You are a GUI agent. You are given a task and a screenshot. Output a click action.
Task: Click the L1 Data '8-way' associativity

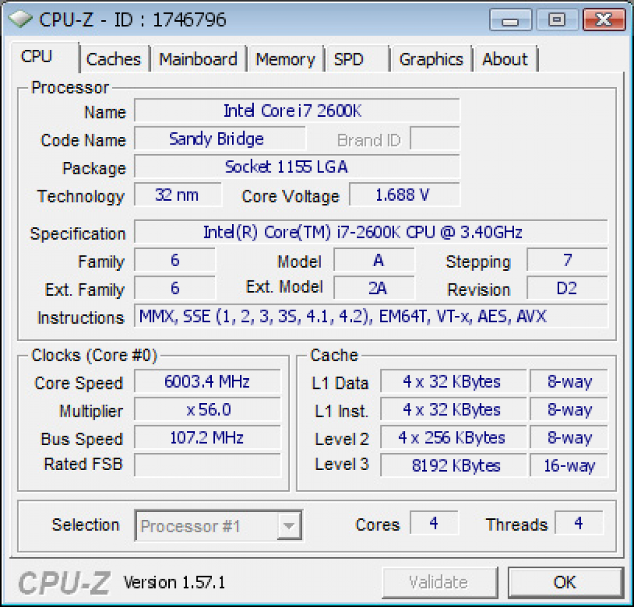click(x=569, y=381)
